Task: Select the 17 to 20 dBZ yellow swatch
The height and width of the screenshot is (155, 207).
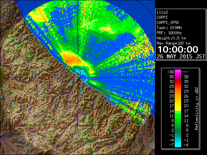Action: [178, 106]
